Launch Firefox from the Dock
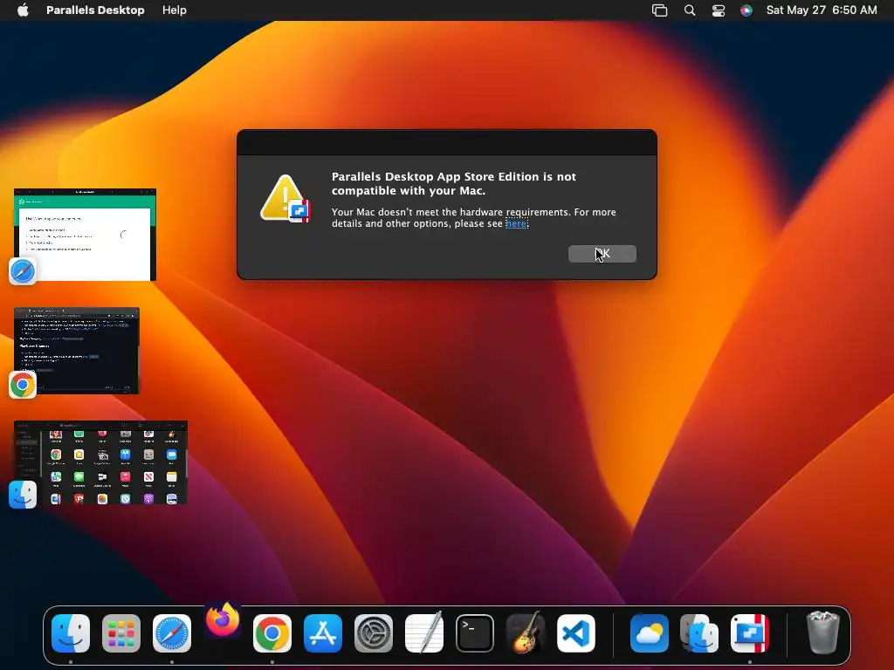The image size is (894, 670). click(223, 620)
